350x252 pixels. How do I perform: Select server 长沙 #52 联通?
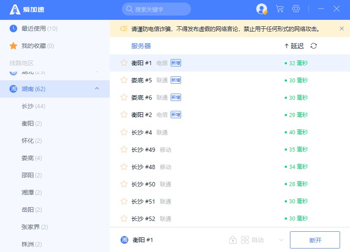point(230,219)
